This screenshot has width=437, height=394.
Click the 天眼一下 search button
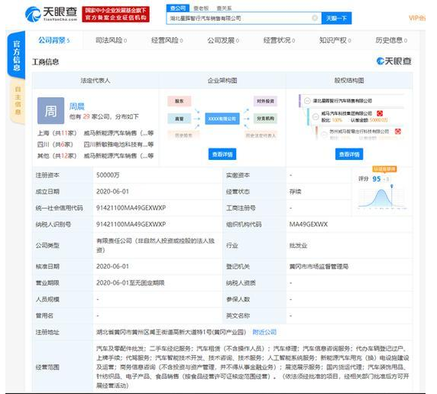click(x=336, y=18)
